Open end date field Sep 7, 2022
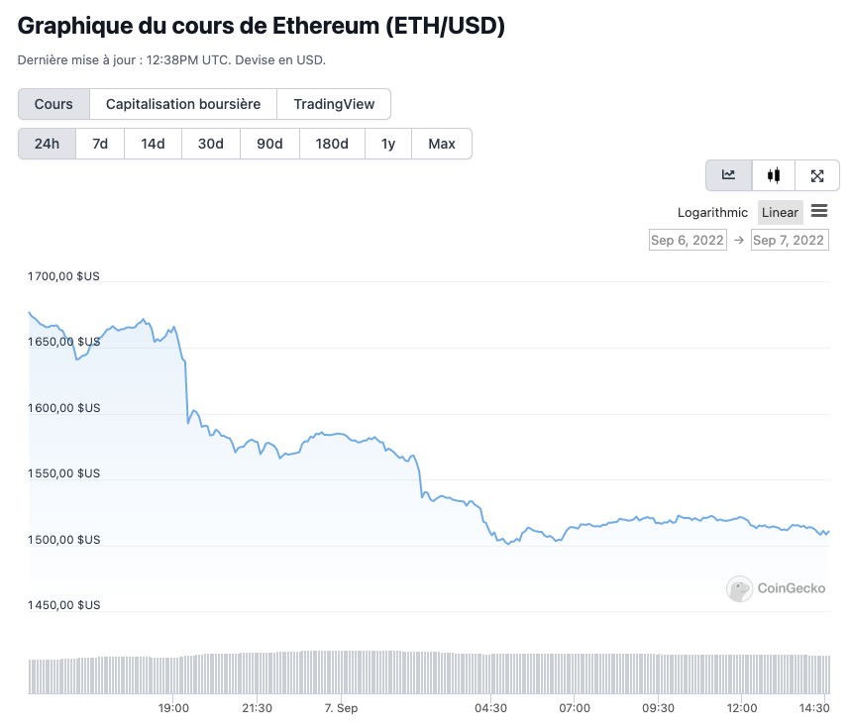Viewport: 849px width, 726px height. 789,240
